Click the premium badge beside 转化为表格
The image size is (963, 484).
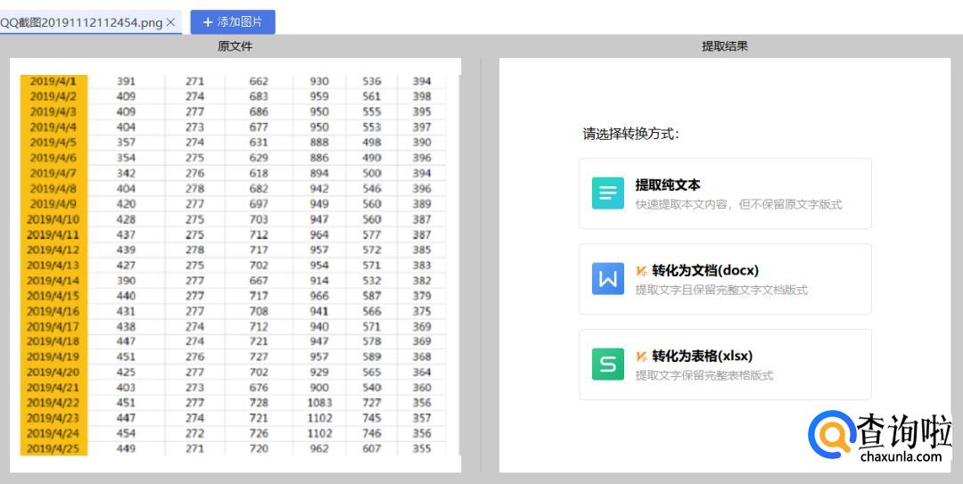pyautogui.click(x=642, y=357)
